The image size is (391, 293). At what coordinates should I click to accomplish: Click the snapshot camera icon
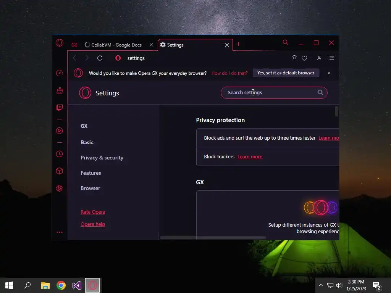[x=294, y=58]
